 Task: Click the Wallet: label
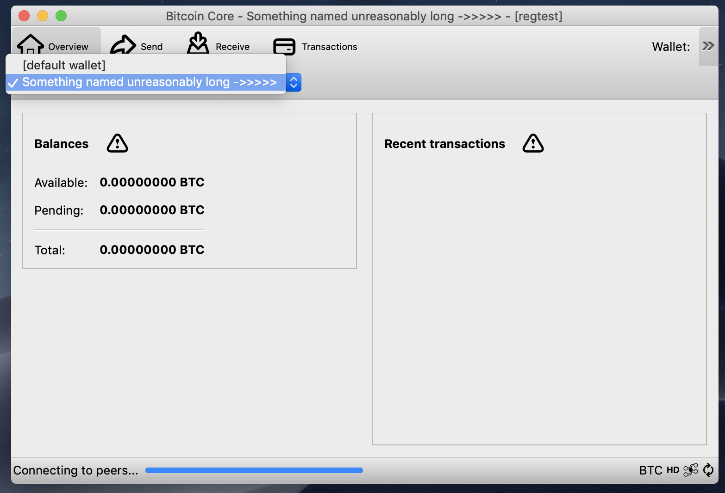(x=671, y=47)
